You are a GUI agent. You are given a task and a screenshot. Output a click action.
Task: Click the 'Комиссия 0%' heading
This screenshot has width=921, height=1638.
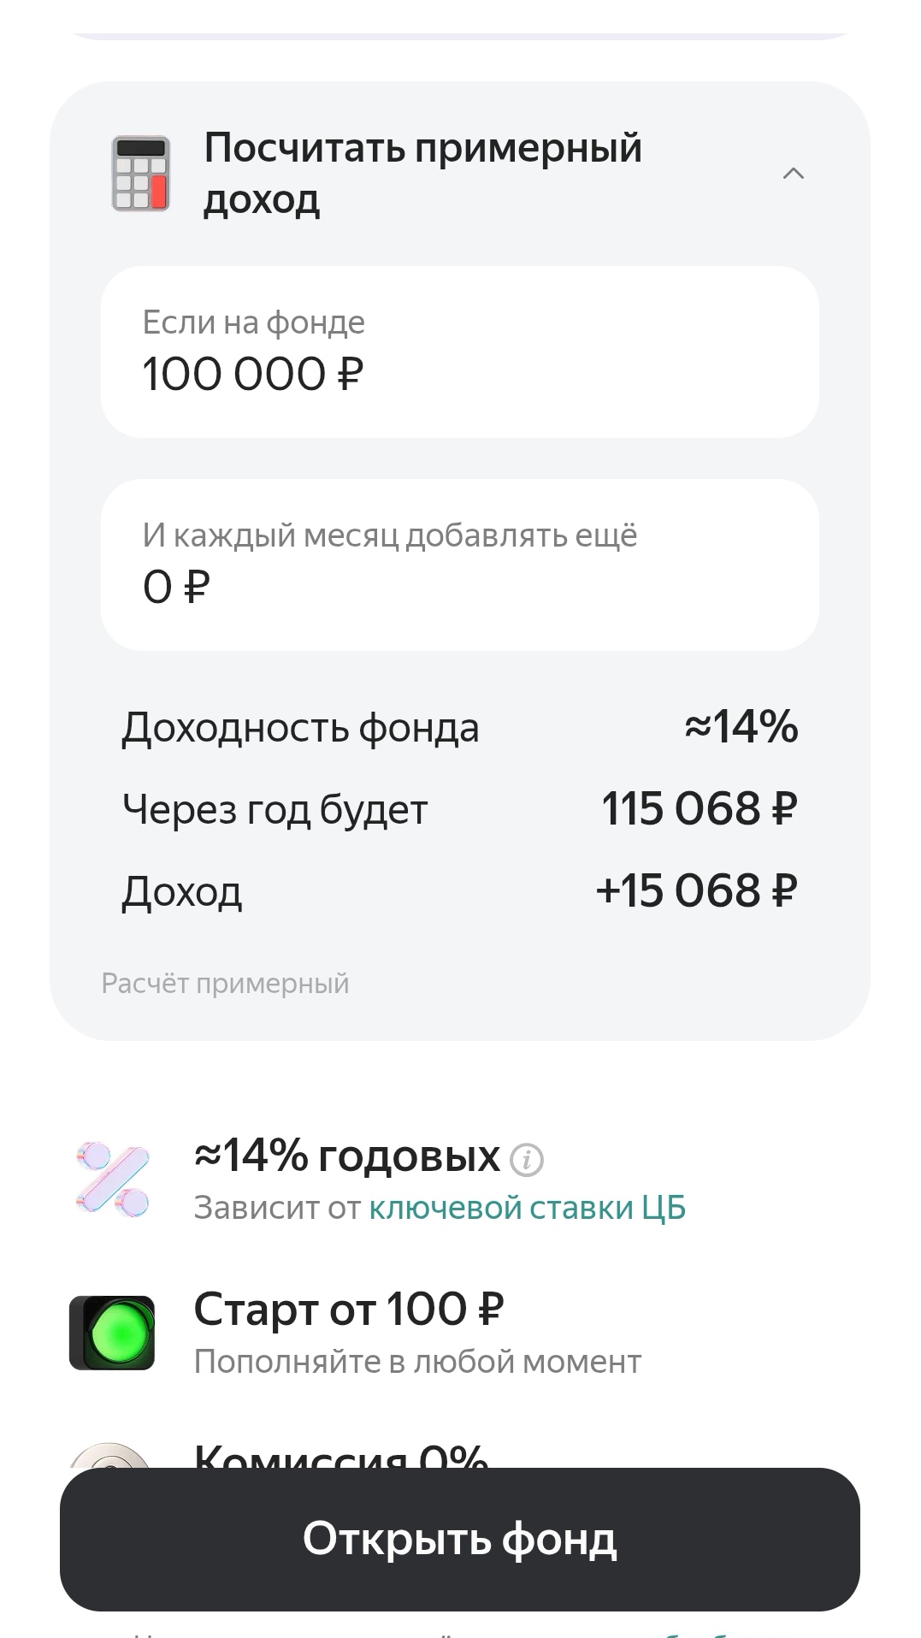[x=340, y=1454]
